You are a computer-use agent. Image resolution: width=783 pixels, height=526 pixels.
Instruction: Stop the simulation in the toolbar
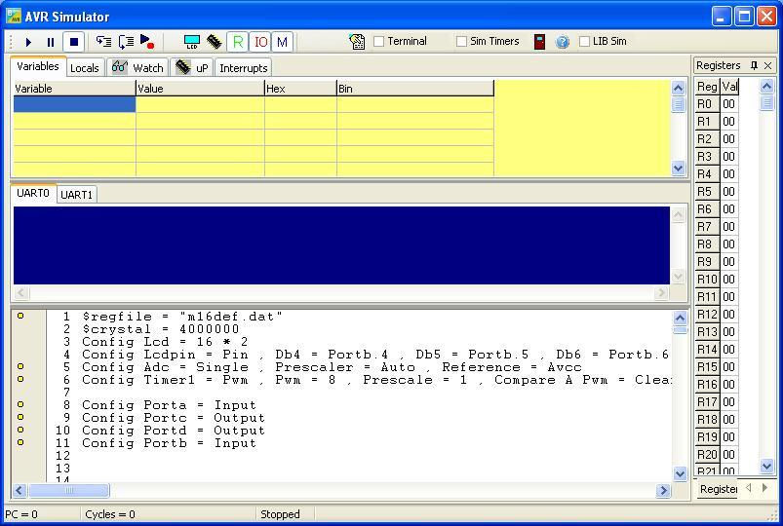tap(73, 42)
